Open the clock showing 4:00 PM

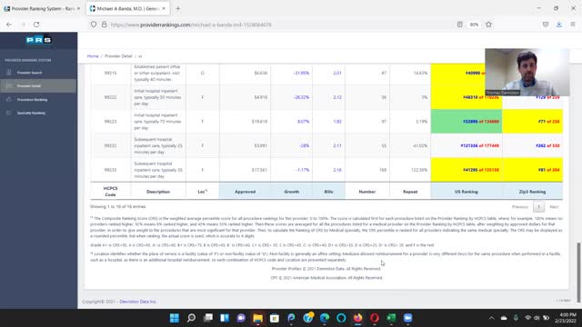click(566, 318)
